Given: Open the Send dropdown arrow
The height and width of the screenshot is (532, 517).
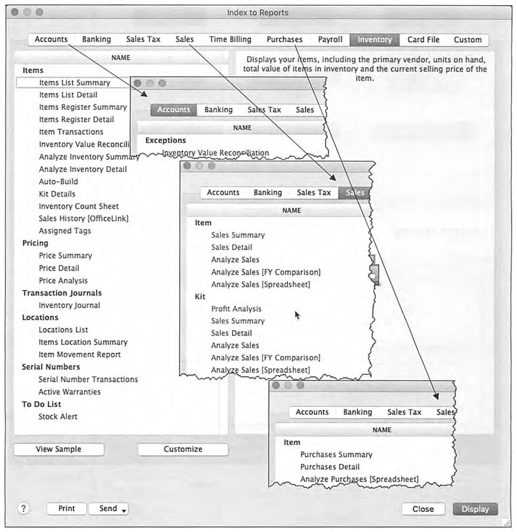Looking at the screenshot, I should pyautogui.click(x=124, y=510).
